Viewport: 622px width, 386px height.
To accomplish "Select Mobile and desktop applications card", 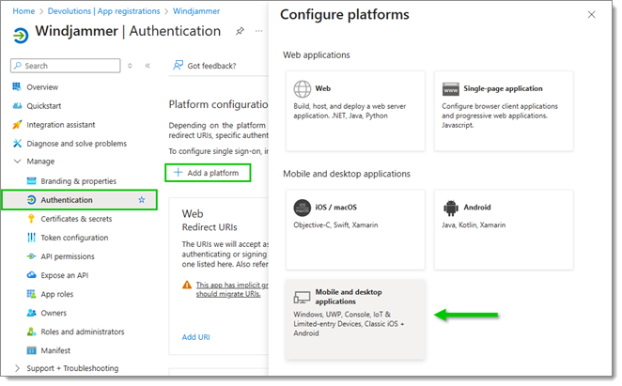I will (x=355, y=319).
